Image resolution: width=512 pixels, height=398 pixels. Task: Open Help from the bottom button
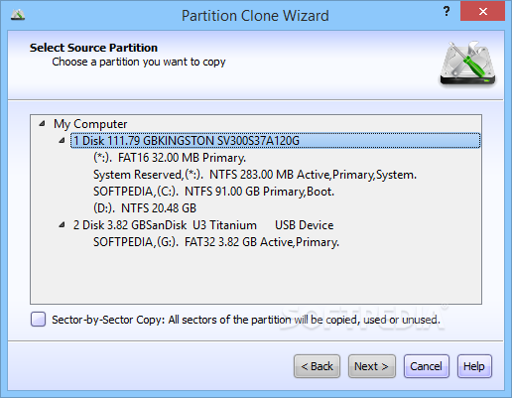[474, 366]
